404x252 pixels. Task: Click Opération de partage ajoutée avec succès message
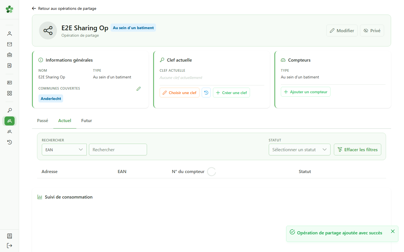(x=339, y=233)
